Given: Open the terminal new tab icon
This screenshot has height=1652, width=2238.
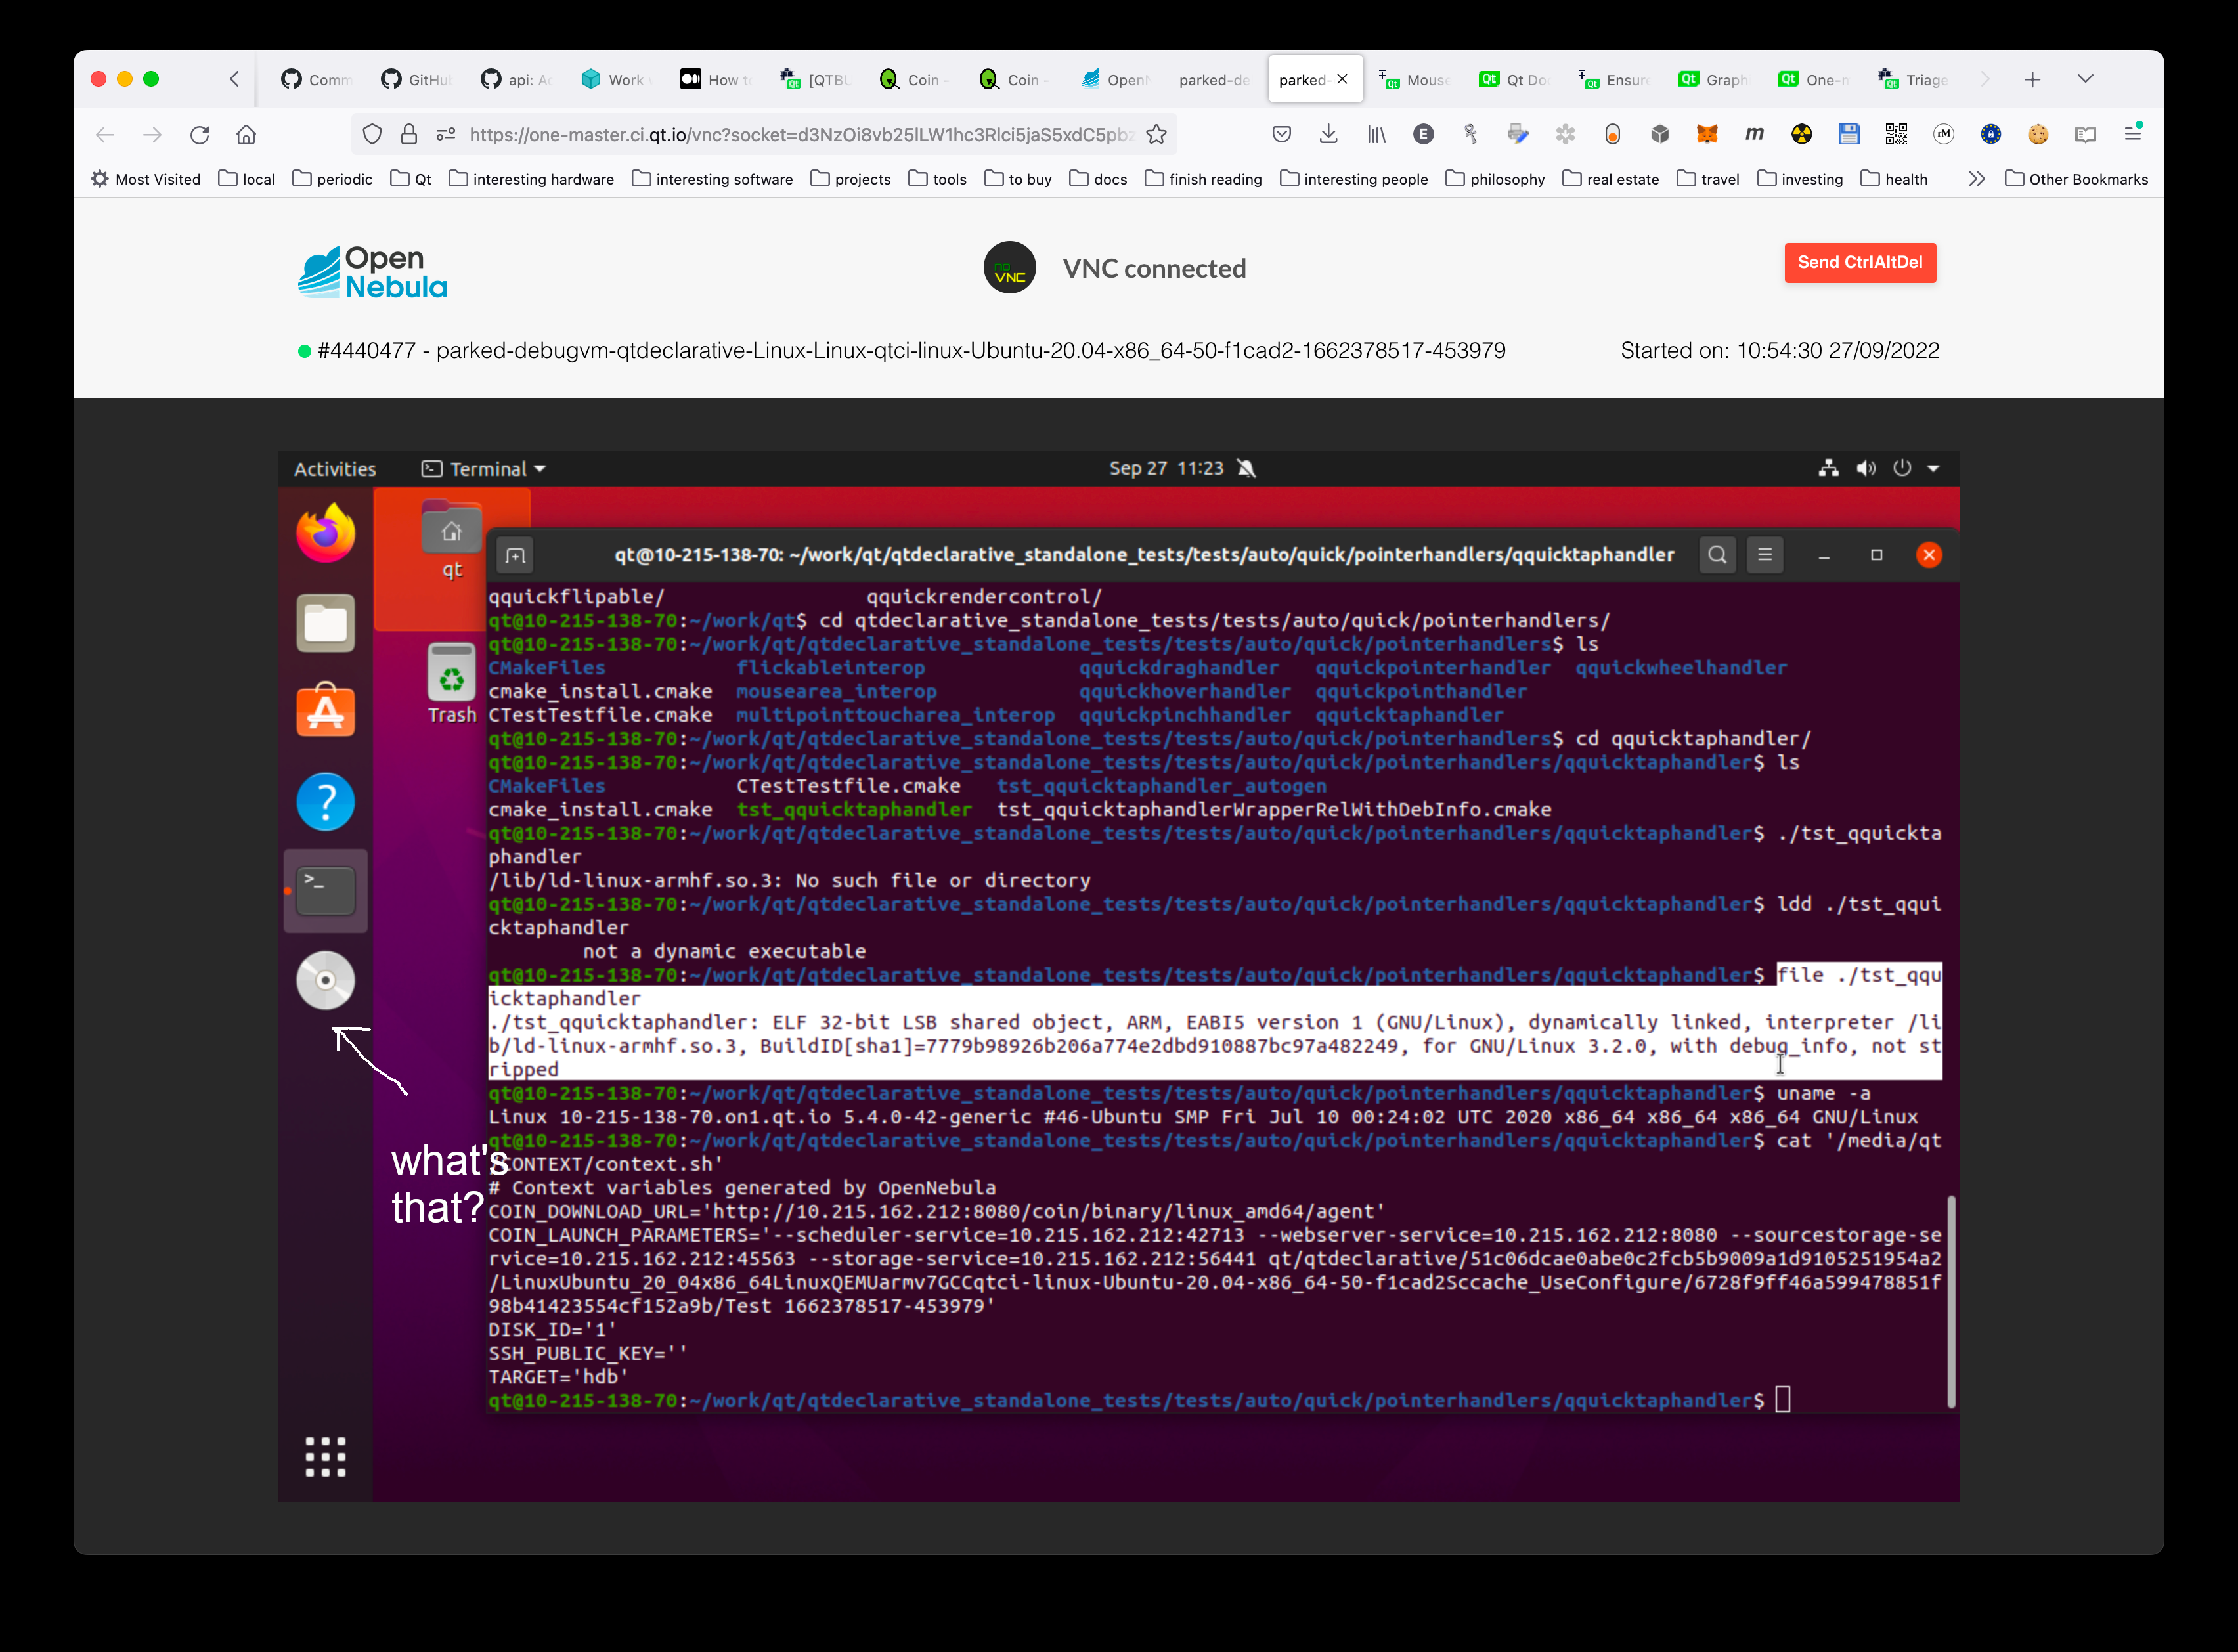Looking at the screenshot, I should (x=515, y=555).
